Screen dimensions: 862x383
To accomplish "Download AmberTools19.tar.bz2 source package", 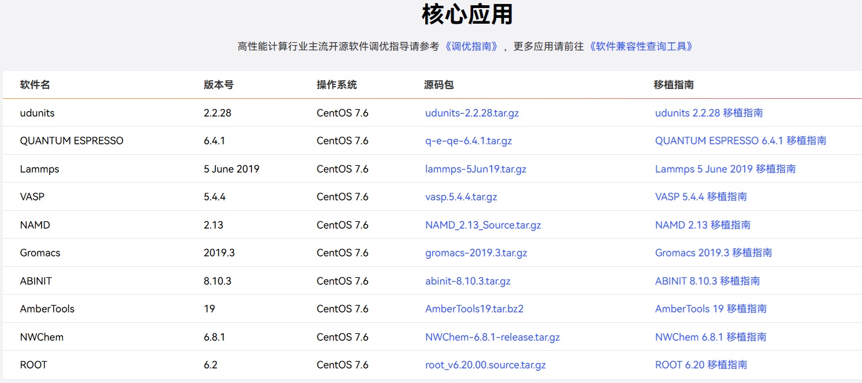I will (474, 309).
